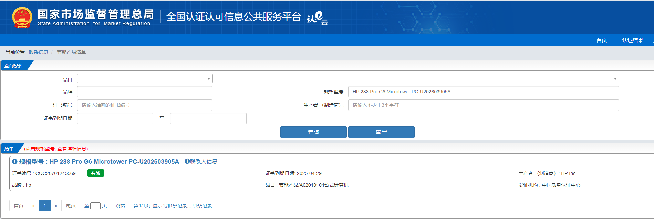
Task: Click certificate number CQC20701245569
Action: pyautogui.click(x=55, y=173)
